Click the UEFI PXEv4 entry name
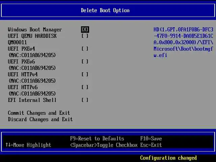 click(x=21, y=49)
